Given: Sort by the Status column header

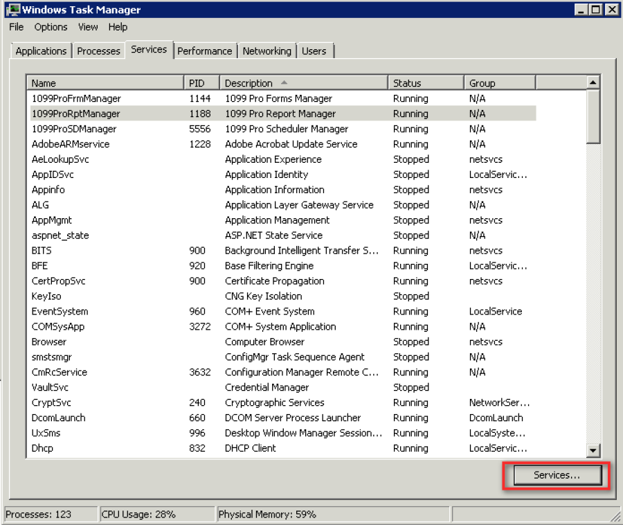Looking at the screenshot, I should point(426,83).
